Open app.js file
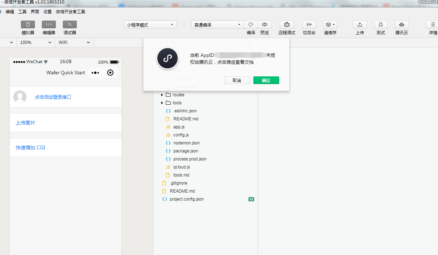 point(179,127)
